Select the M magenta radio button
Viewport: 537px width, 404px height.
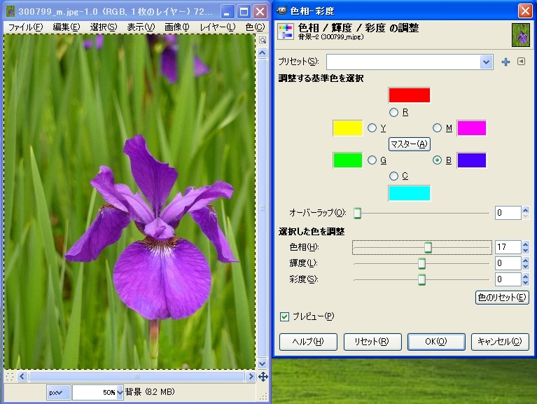pyautogui.click(x=437, y=128)
